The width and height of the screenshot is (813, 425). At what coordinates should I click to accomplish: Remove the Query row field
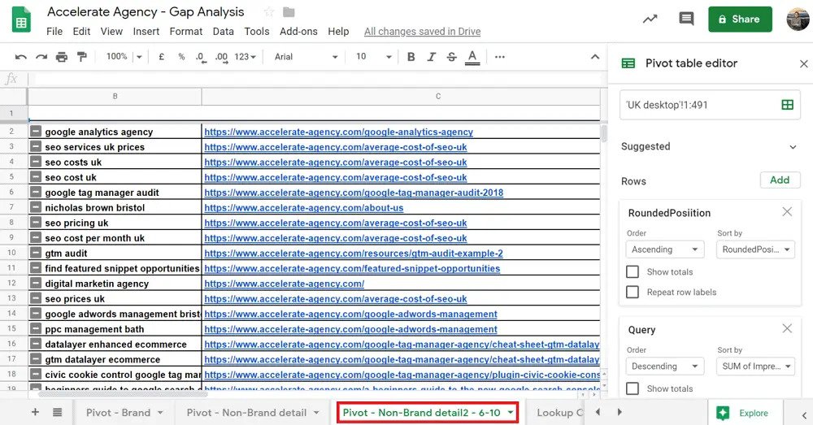click(787, 328)
